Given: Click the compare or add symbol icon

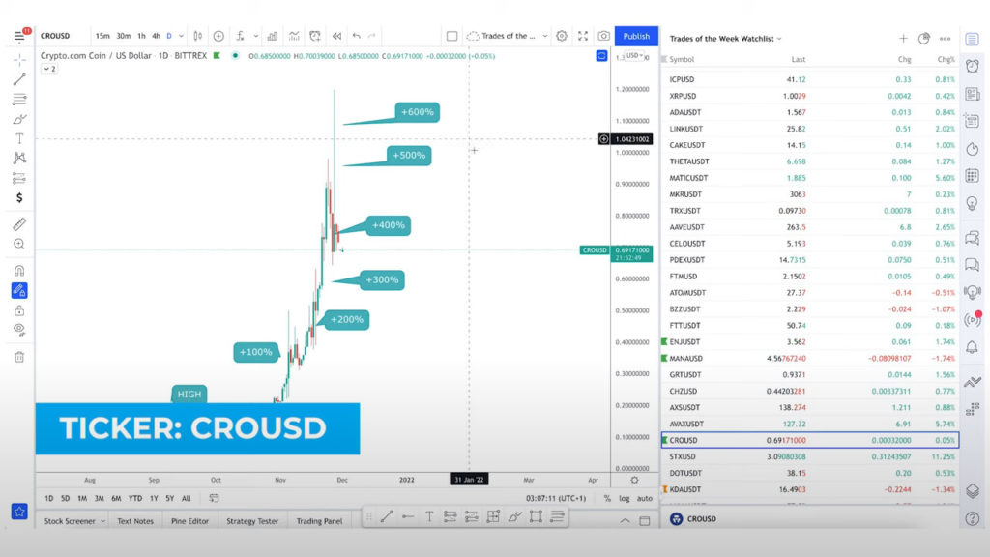Looking at the screenshot, I should click(x=218, y=36).
